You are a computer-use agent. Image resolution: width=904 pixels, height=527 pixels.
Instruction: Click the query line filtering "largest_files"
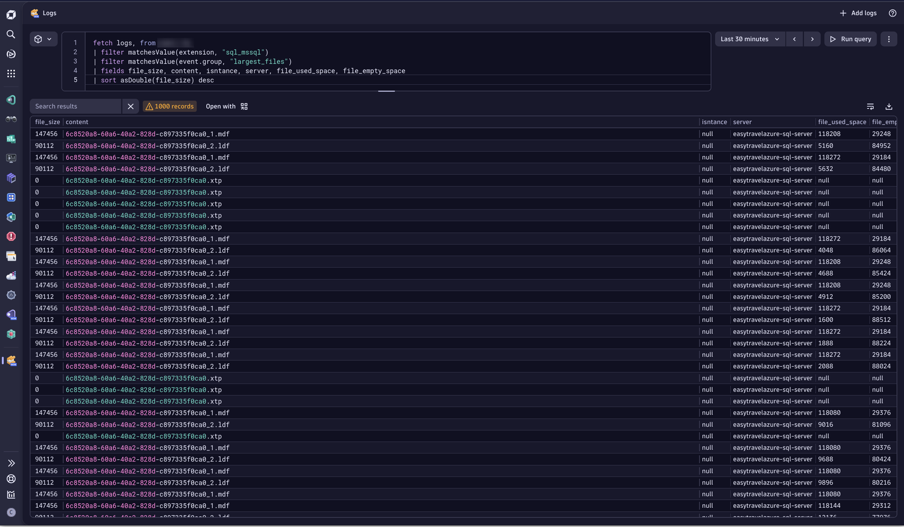point(193,62)
